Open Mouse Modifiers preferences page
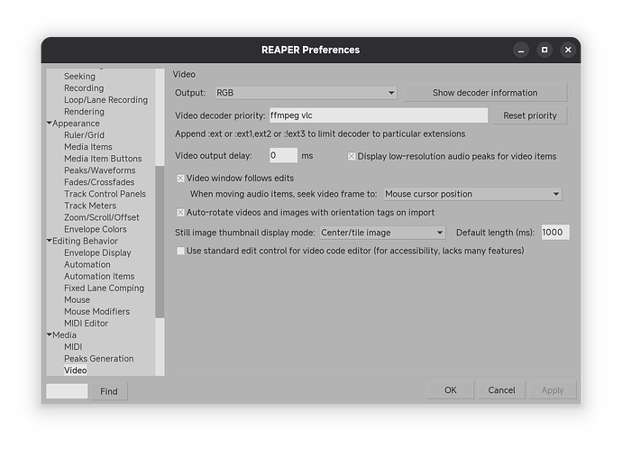This screenshot has width=622, height=449. (x=96, y=312)
